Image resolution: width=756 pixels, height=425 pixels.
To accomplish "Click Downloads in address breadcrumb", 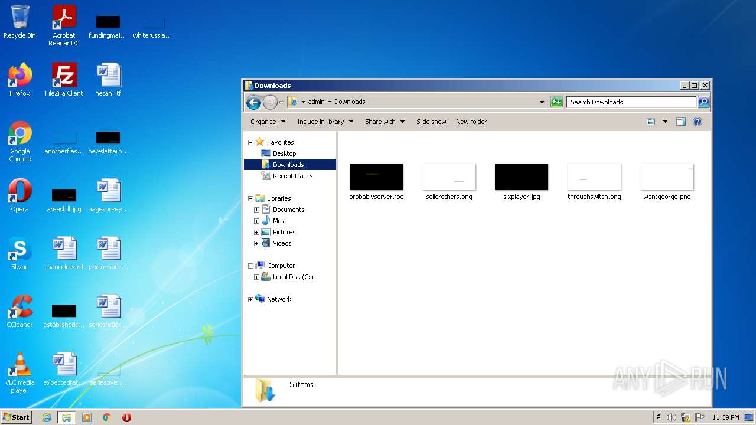I will pyautogui.click(x=350, y=102).
